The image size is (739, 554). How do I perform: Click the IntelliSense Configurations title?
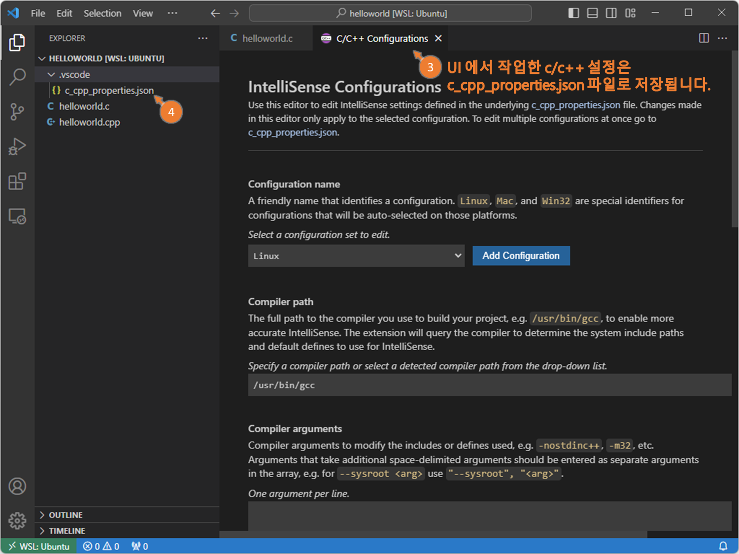pyautogui.click(x=344, y=87)
